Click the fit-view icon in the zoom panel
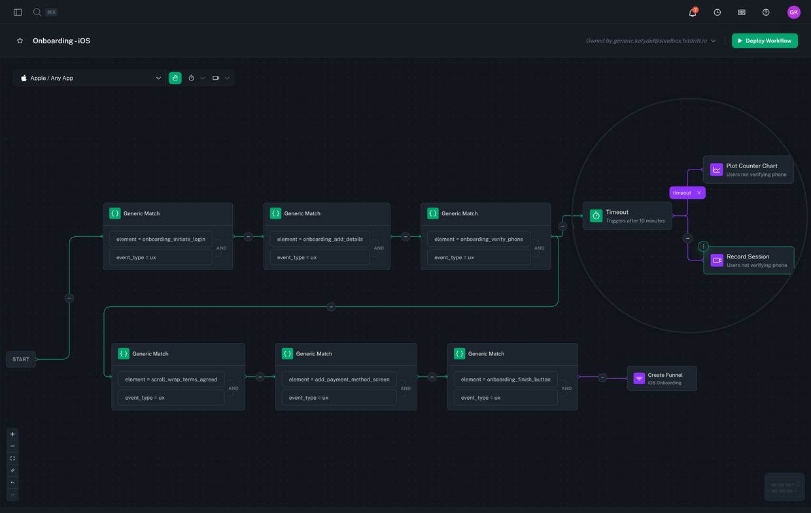The image size is (811, 513). [x=12, y=458]
